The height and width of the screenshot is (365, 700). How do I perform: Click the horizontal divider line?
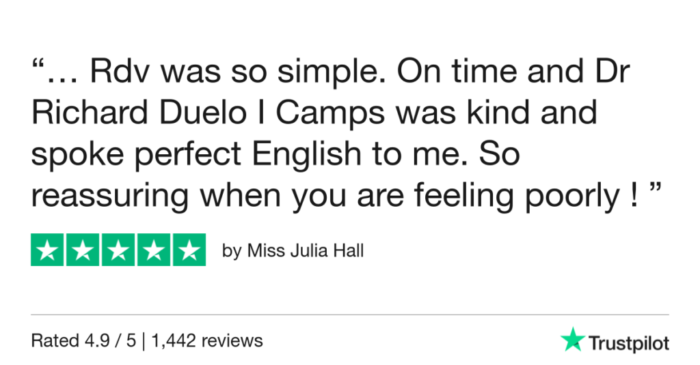click(350, 315)
